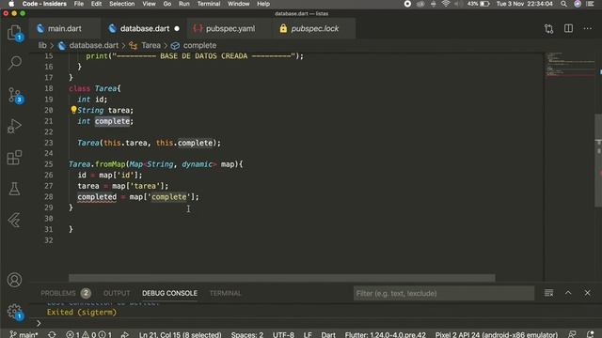Open the Help menu
Image resolution: width=602 pixels, height=338 pixels.
[x=263, y=4]
